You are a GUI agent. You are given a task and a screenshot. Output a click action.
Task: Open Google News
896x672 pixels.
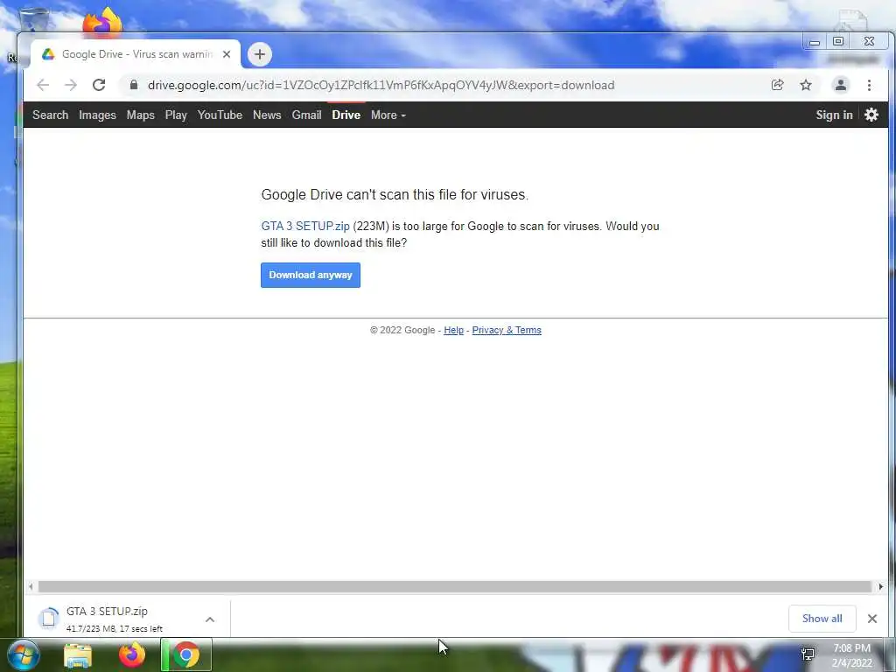(x=267, y=115)
